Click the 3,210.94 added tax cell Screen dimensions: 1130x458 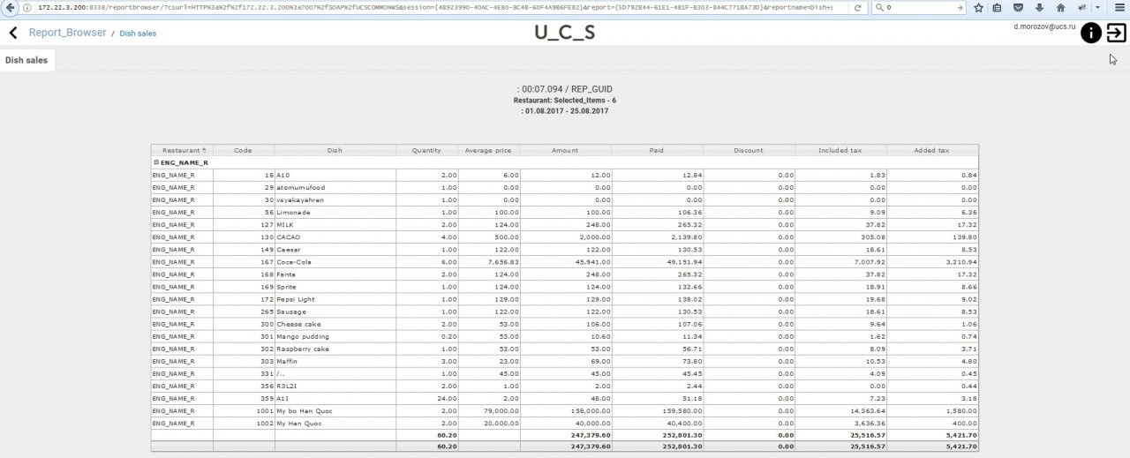[x=932, y=262]
